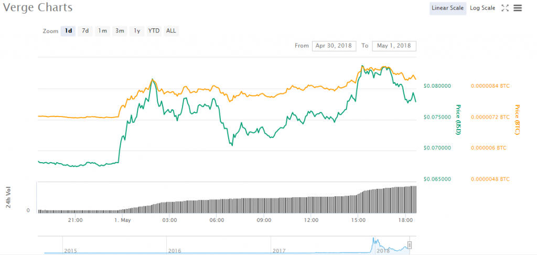Select the Price (USD) axis title
537x255 pixels.
click(457, 119)
